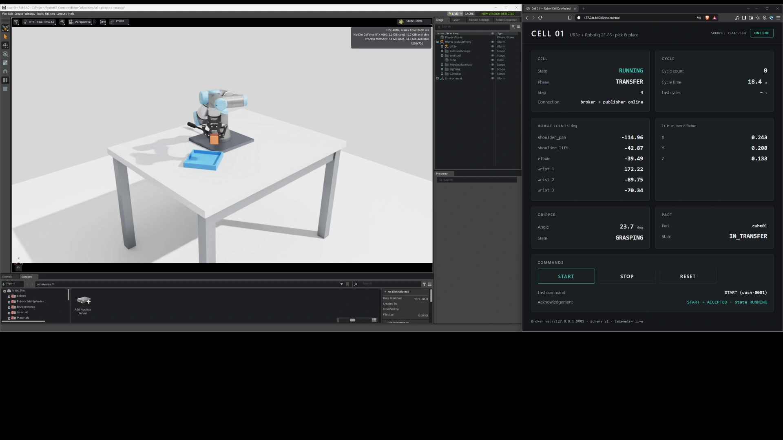Viewport: 783px width, 440px height.
Task: Hide the Workcell scope
Action: (x=492, y=56)
